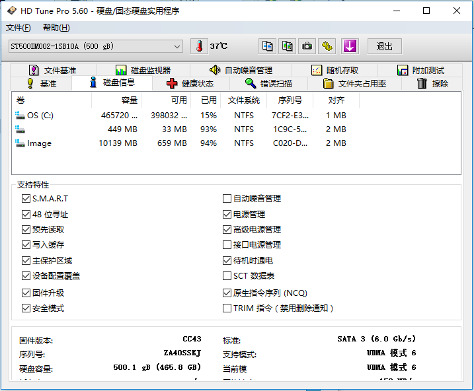Minimize the HD Tune Pro window
This screenshot has height=391, width=474.
click(x=397, y=11)
